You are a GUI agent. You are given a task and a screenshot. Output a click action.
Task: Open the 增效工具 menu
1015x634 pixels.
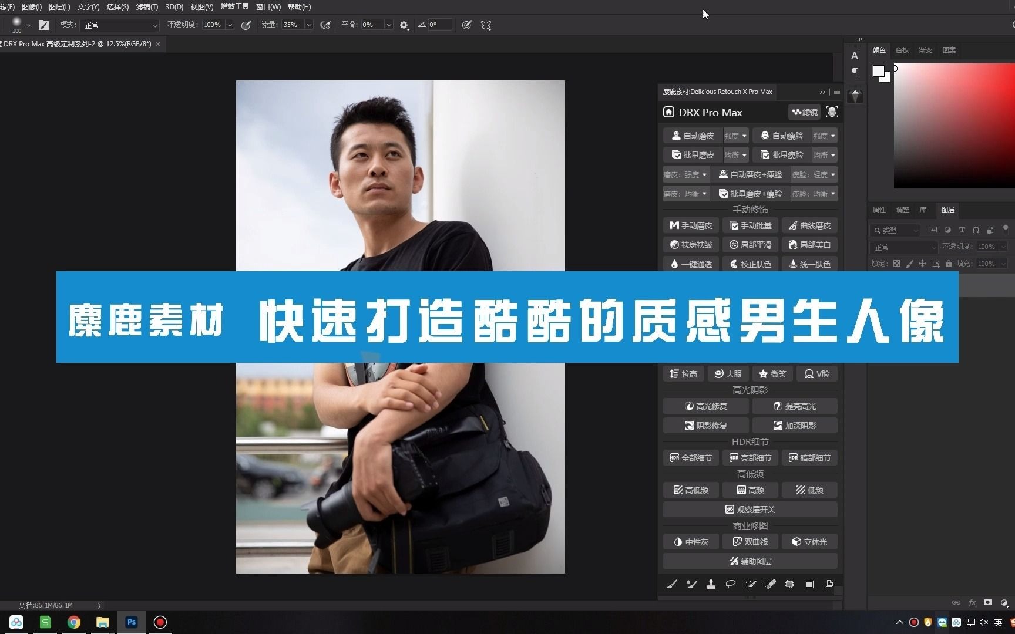[x=235, y=6]
